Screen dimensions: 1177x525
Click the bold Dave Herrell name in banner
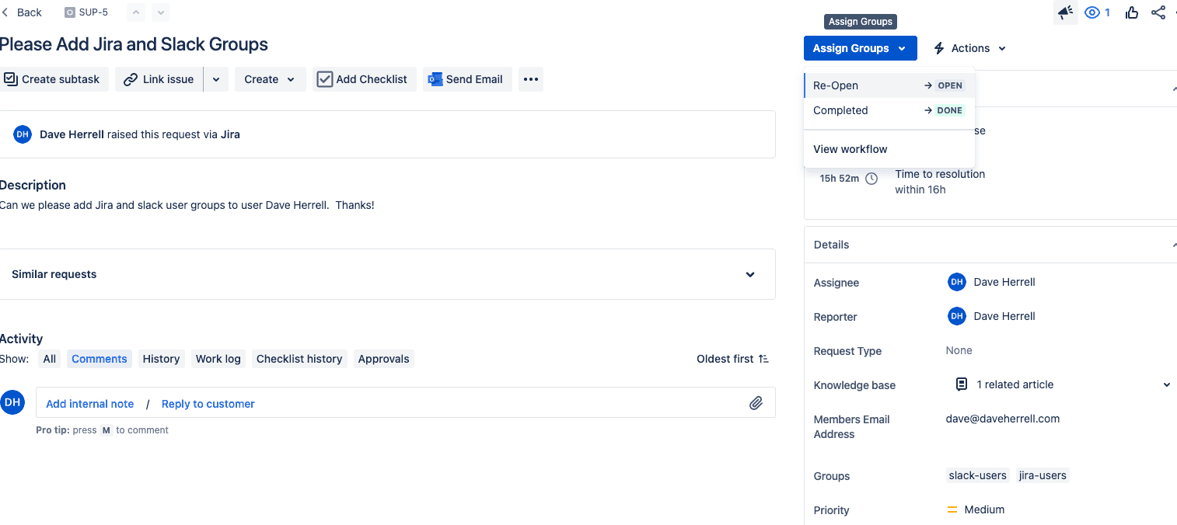(72, 134)
